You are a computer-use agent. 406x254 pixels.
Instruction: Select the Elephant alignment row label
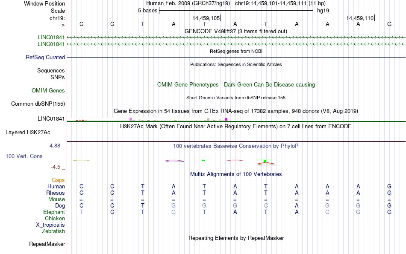[x=54, y=212]
